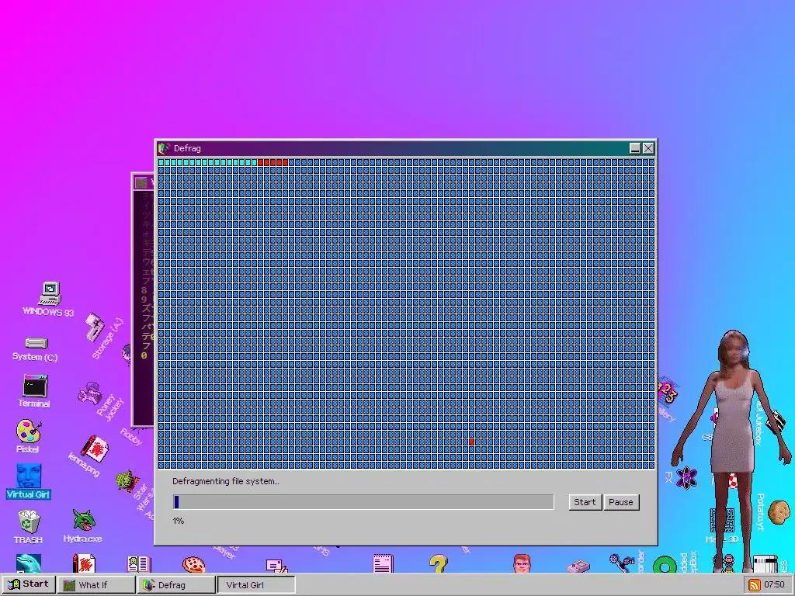The height and width of the screenshot is (596, 795).
Task: Open the FX atom icon
Action: pos(686,477)
